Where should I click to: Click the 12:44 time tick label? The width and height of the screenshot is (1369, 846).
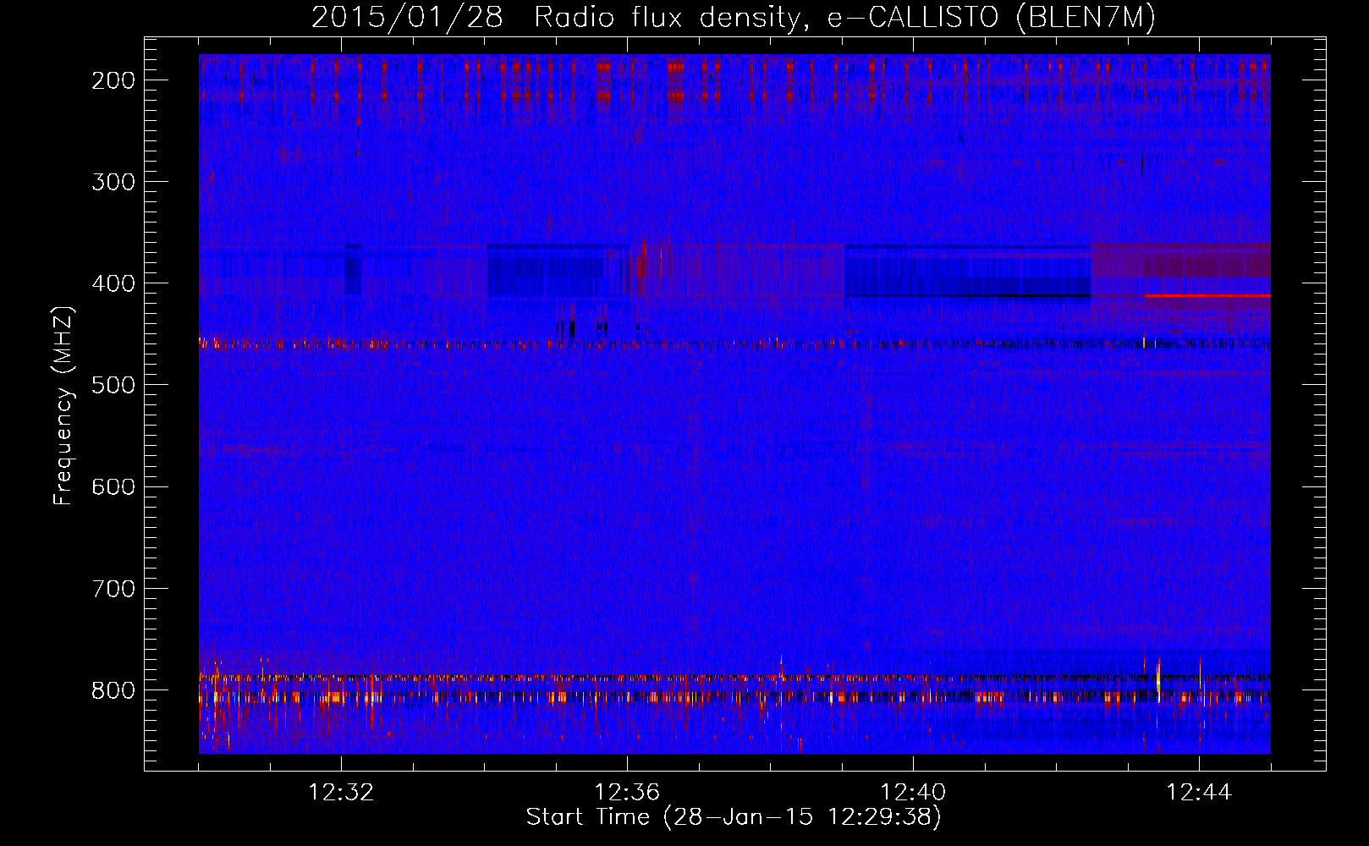[x=1199, y=793]
